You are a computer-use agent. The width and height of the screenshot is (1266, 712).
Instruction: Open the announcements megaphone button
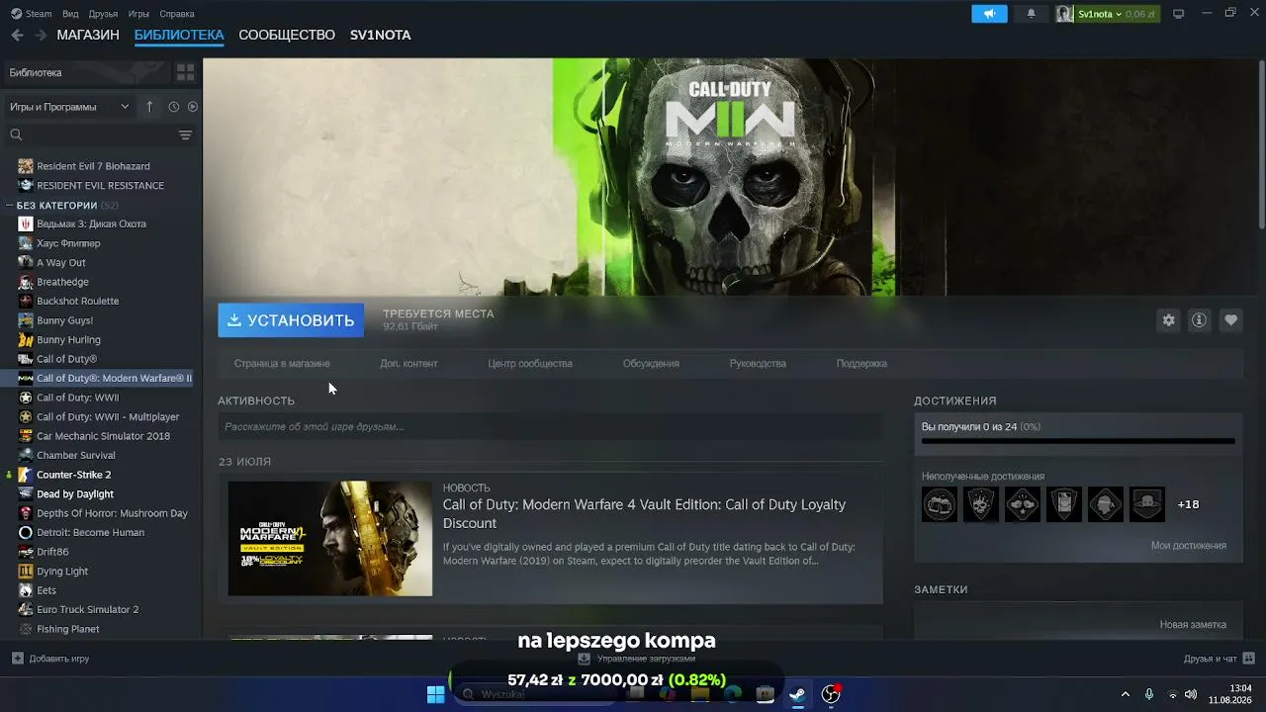(989, 14)
